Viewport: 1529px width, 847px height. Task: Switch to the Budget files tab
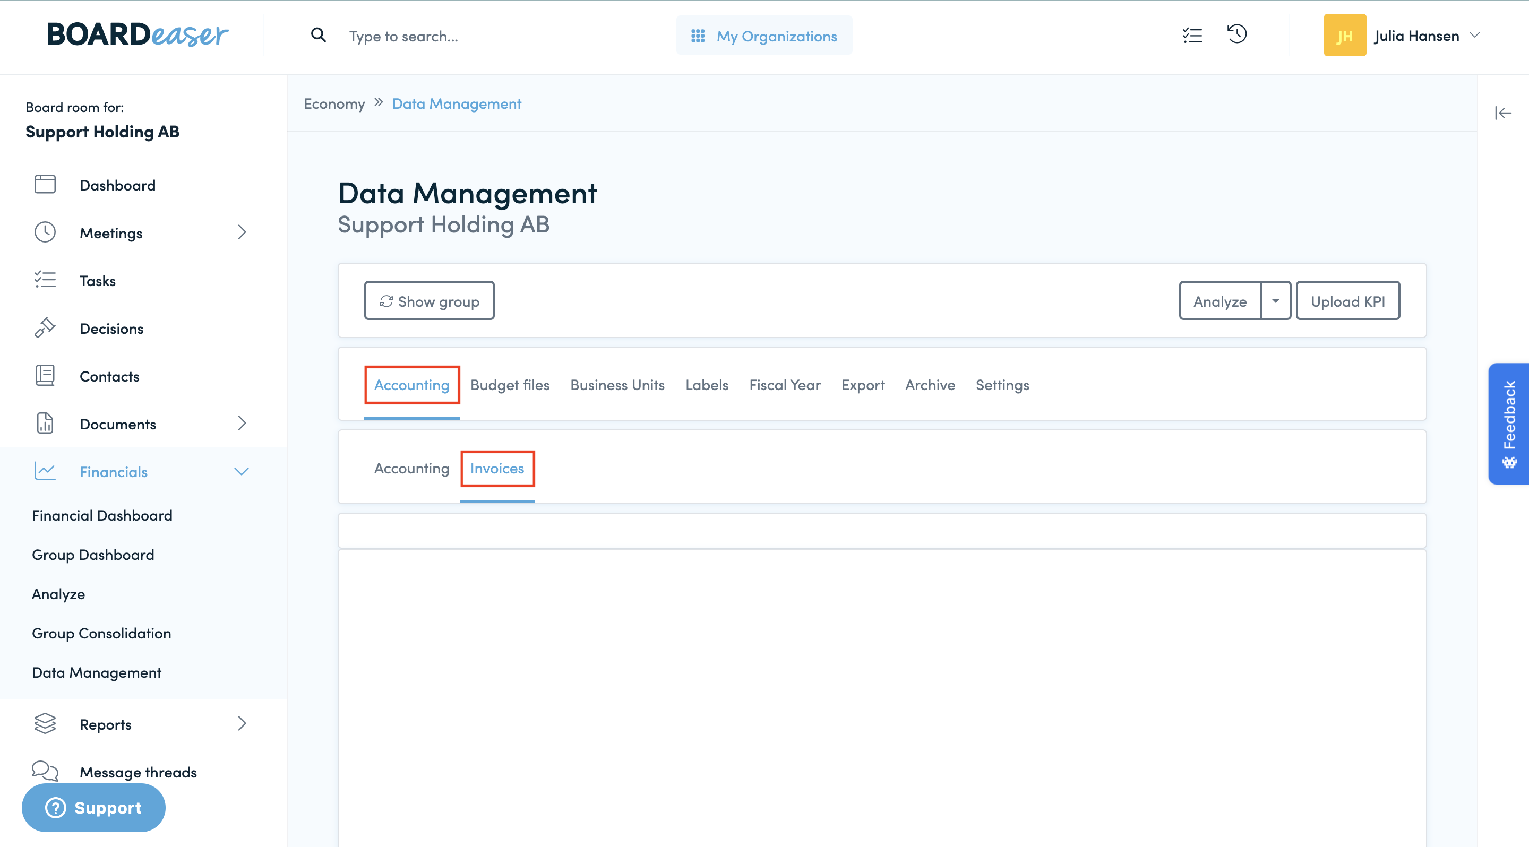(x=510, y=385)
